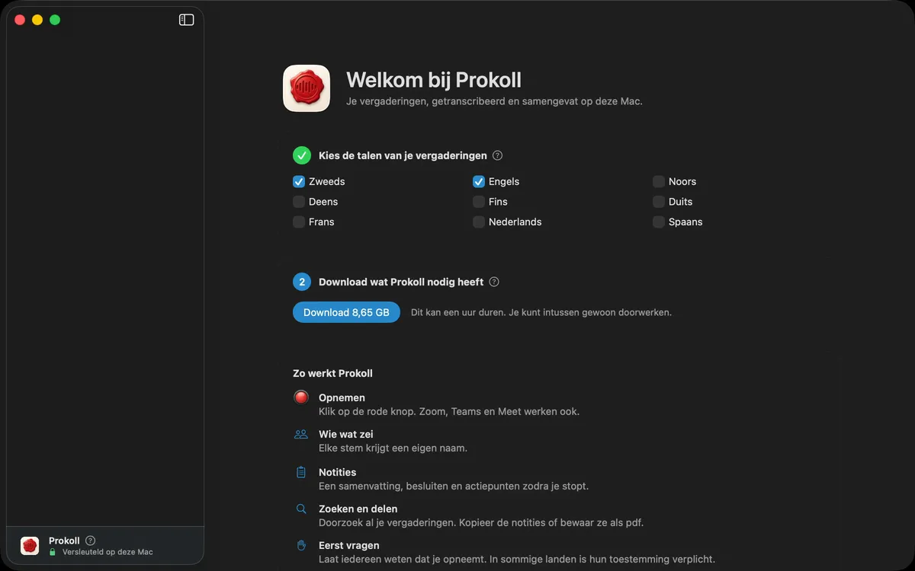Open help icon next to sidebar Prokoll label

click(90, 541)
